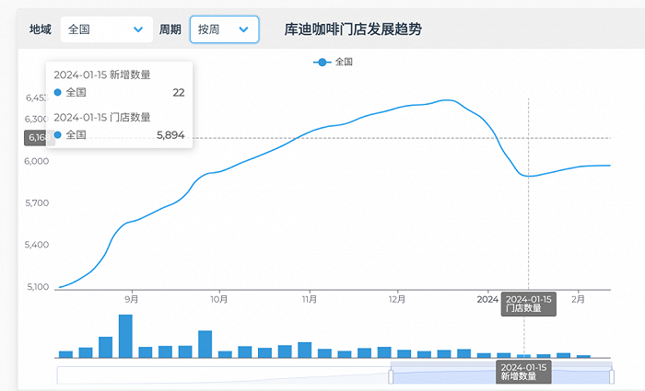Click the 5,700 y-axis value
Image resolution: width=645 pixels, height=391 pixels.
click(37, 203)
